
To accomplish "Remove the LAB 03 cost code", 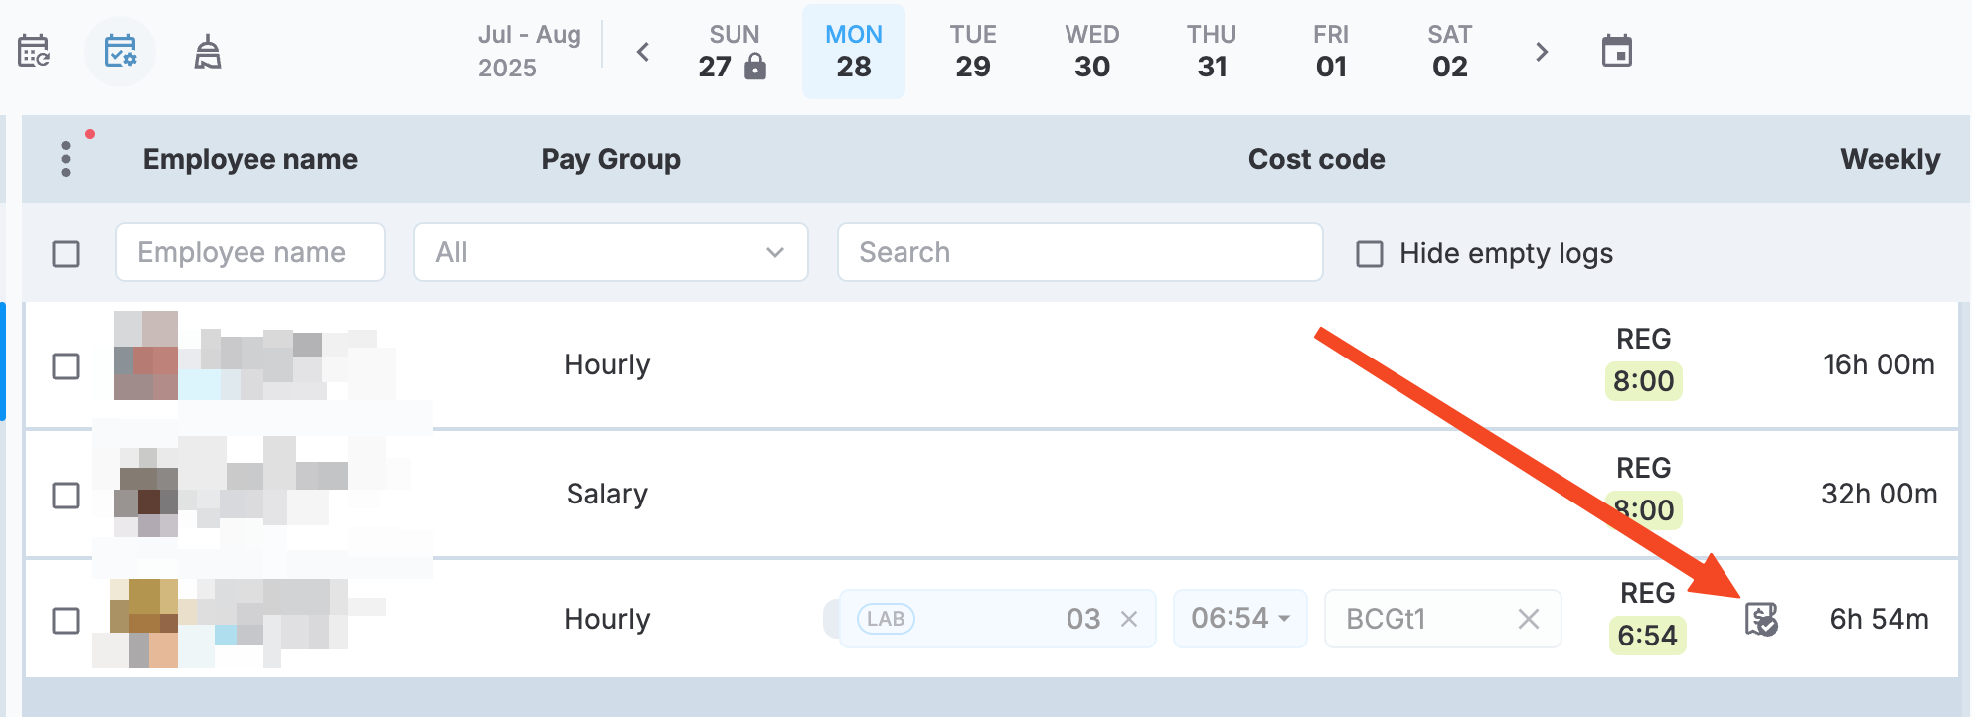I will pos(1129,620).
